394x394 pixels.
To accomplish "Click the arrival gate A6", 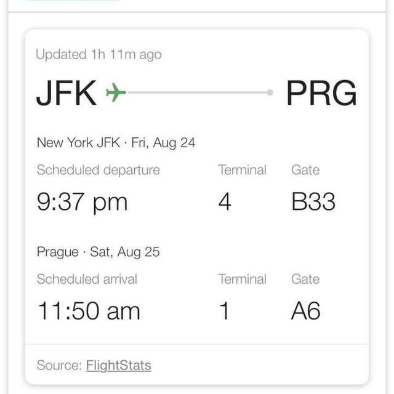I will coord(306,311).
